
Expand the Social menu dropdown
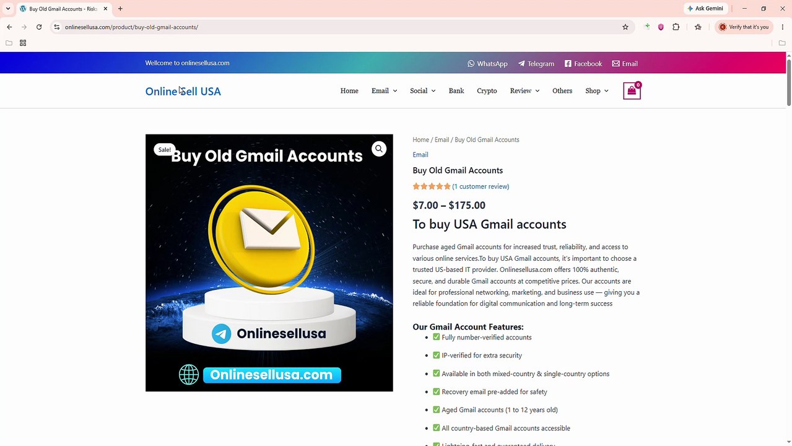coord(422,90)
